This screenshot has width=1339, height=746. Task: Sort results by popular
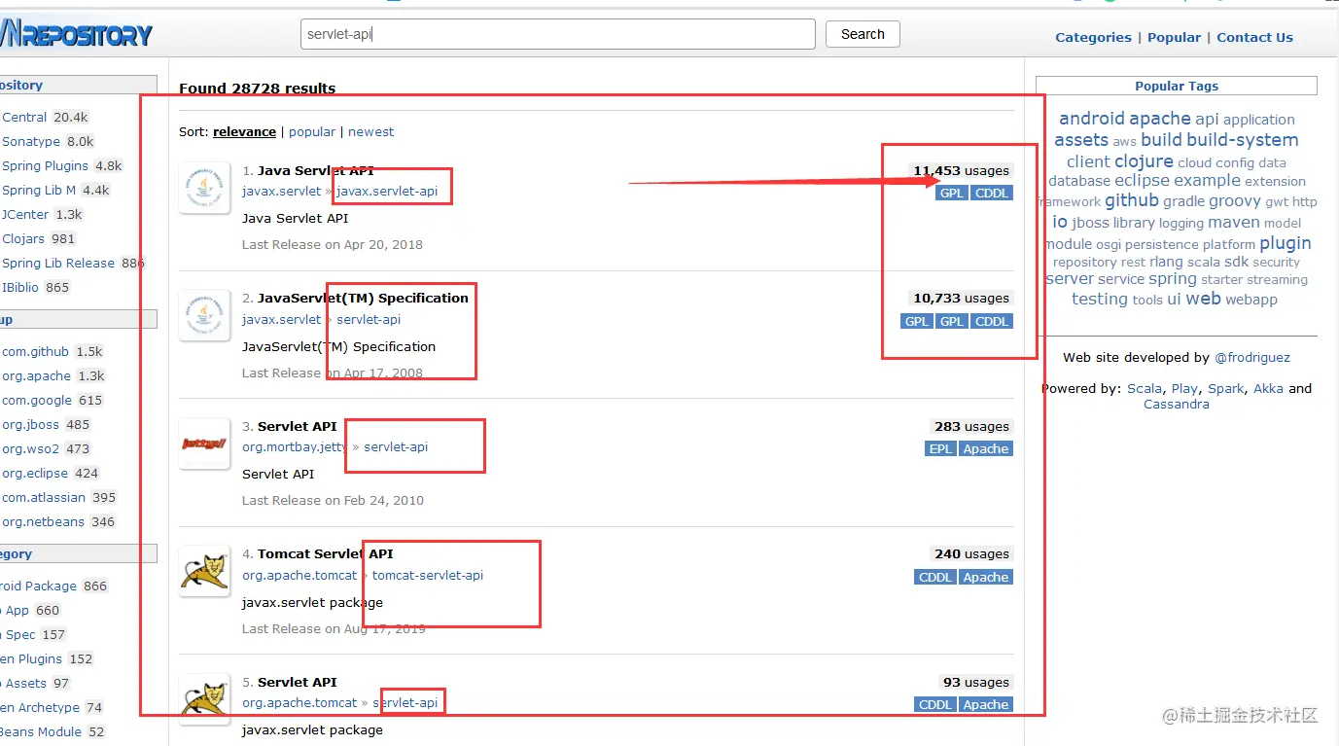(x=312, y=131)
